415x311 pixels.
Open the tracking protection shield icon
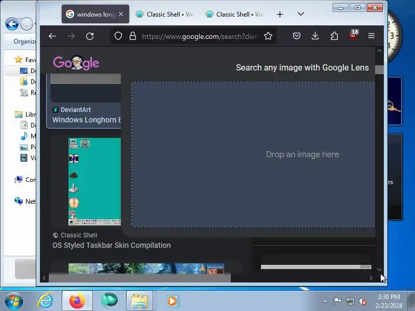tap(118, 36)
